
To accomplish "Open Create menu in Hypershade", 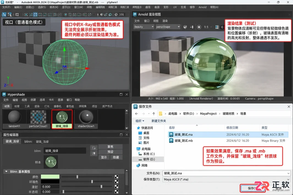I will tap(33, 100).
